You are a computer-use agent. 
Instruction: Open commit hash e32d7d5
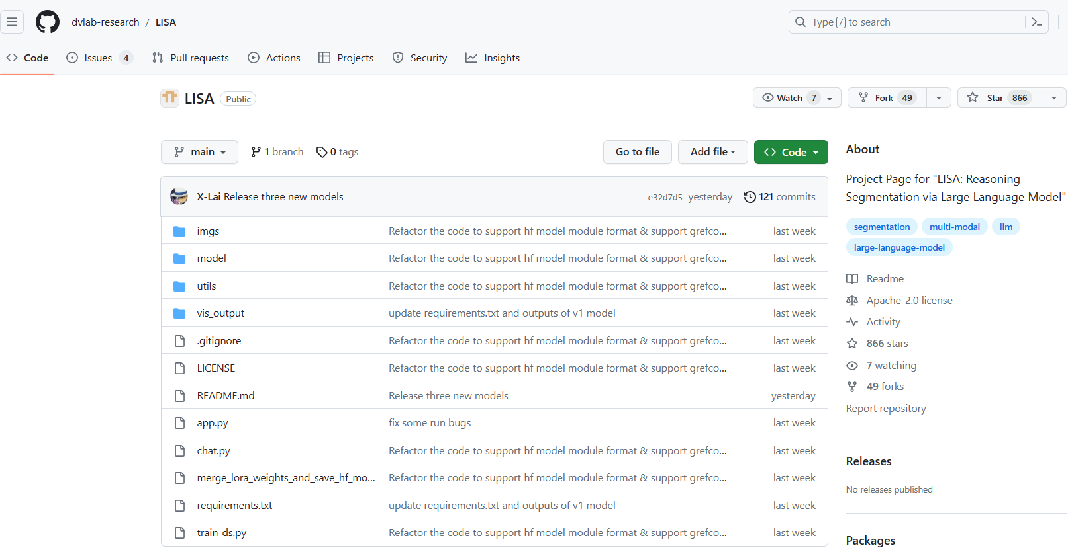click(665, 197)
